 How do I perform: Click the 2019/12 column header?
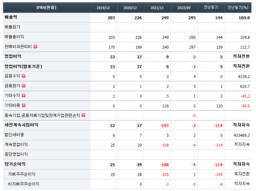tap(103, 8)
